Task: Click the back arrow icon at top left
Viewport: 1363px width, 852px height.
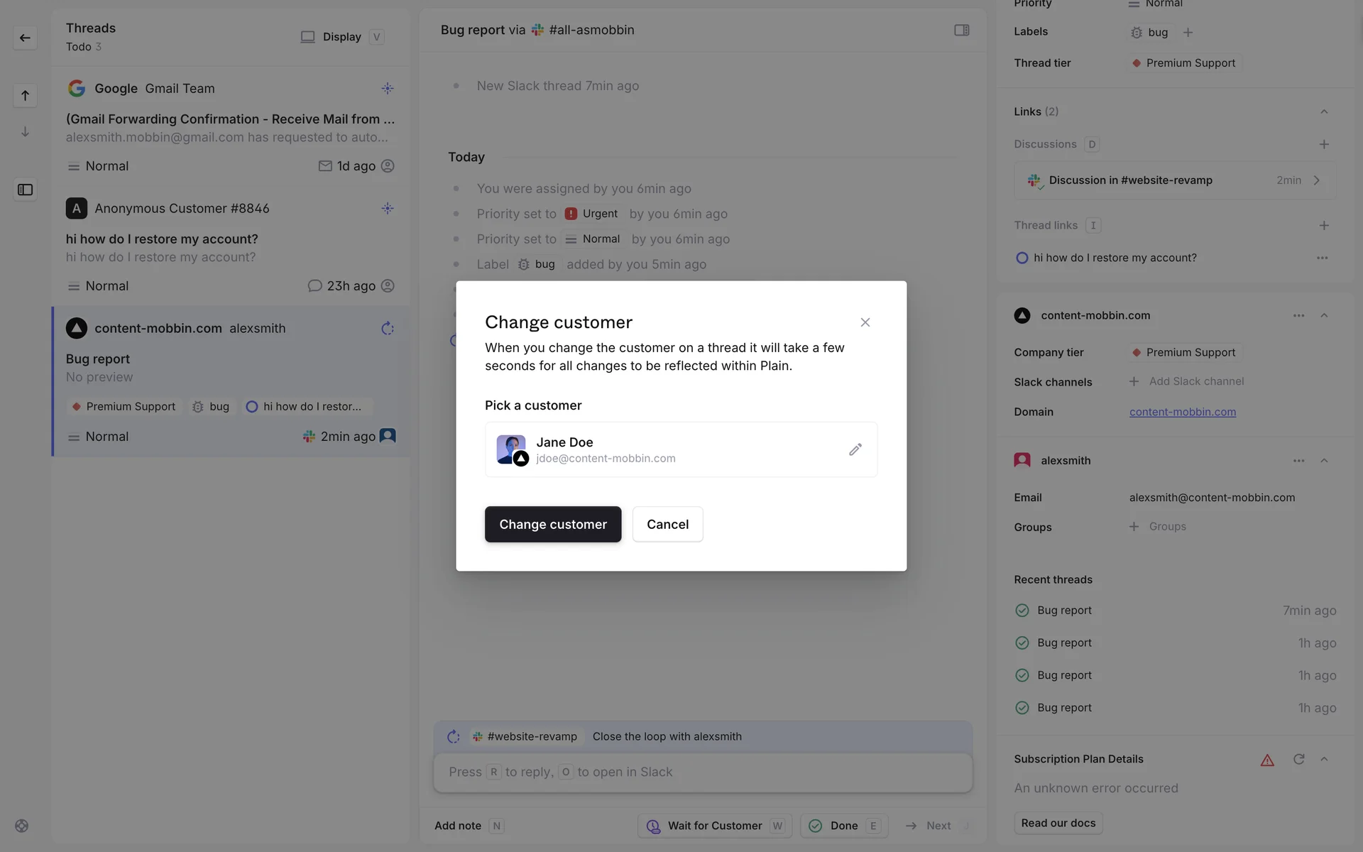Action: (25, 38)
